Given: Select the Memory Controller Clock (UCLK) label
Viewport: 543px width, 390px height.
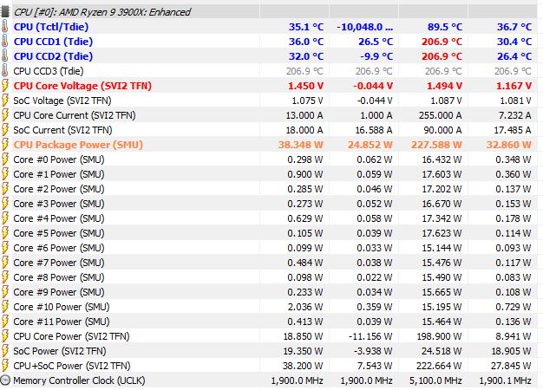Looking at the screenshot, I should pos(79,380).
